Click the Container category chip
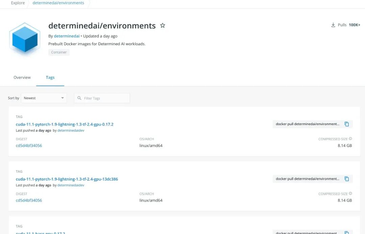This screenshot has width=365, height=234. (59, 52)
